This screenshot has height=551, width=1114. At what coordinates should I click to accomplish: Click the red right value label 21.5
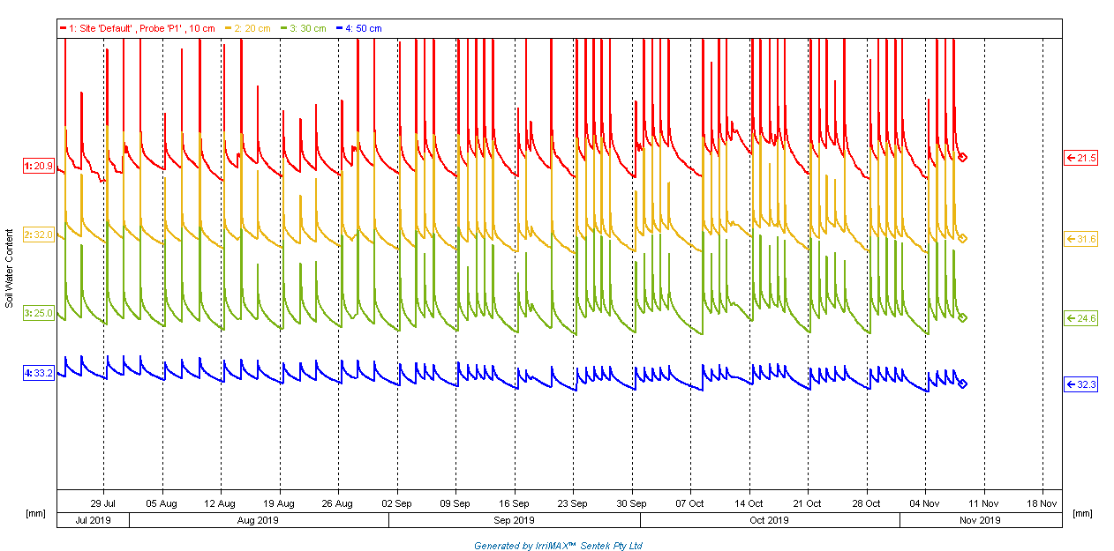click(1081, 158)
